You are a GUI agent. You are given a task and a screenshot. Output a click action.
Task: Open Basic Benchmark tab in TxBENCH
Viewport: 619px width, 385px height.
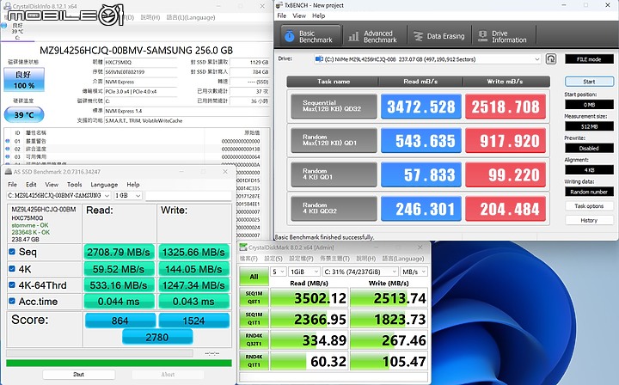pos(310,36)
